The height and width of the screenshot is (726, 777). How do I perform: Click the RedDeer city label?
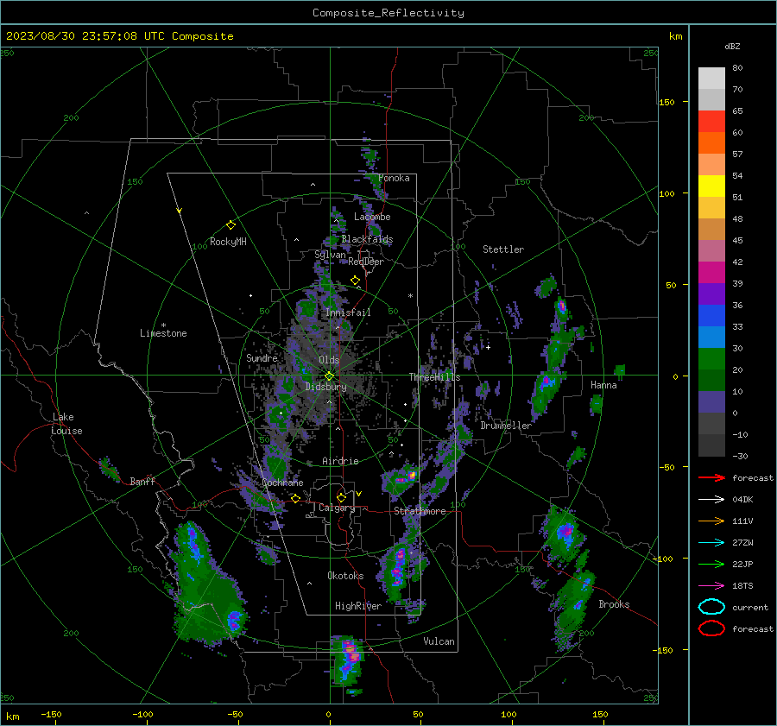[366, 262]
